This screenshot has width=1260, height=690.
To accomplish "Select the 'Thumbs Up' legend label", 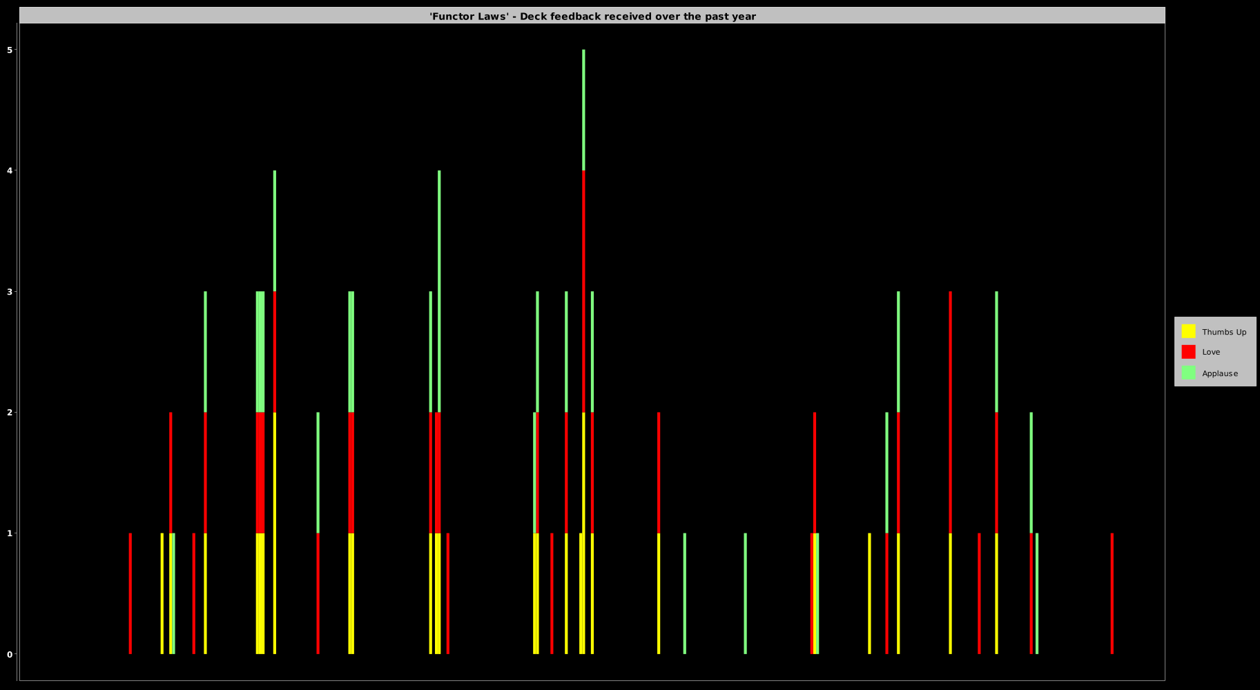I will (1224, 332).
